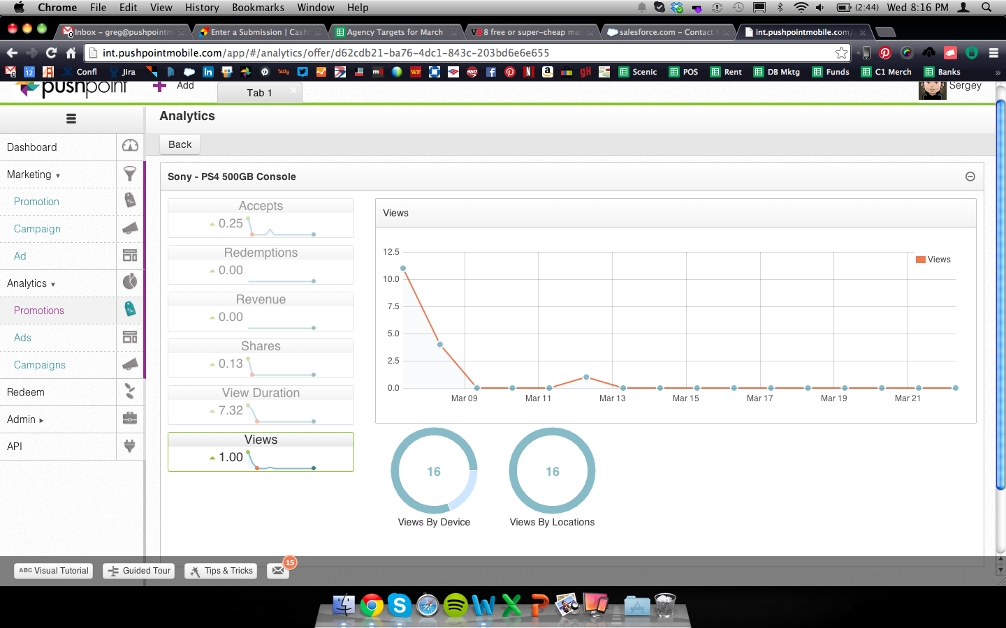The height and width of the screenshot is (628, 1006).
Task: Switch to the Agency Targets for March tab
Action: click(395, 32)
